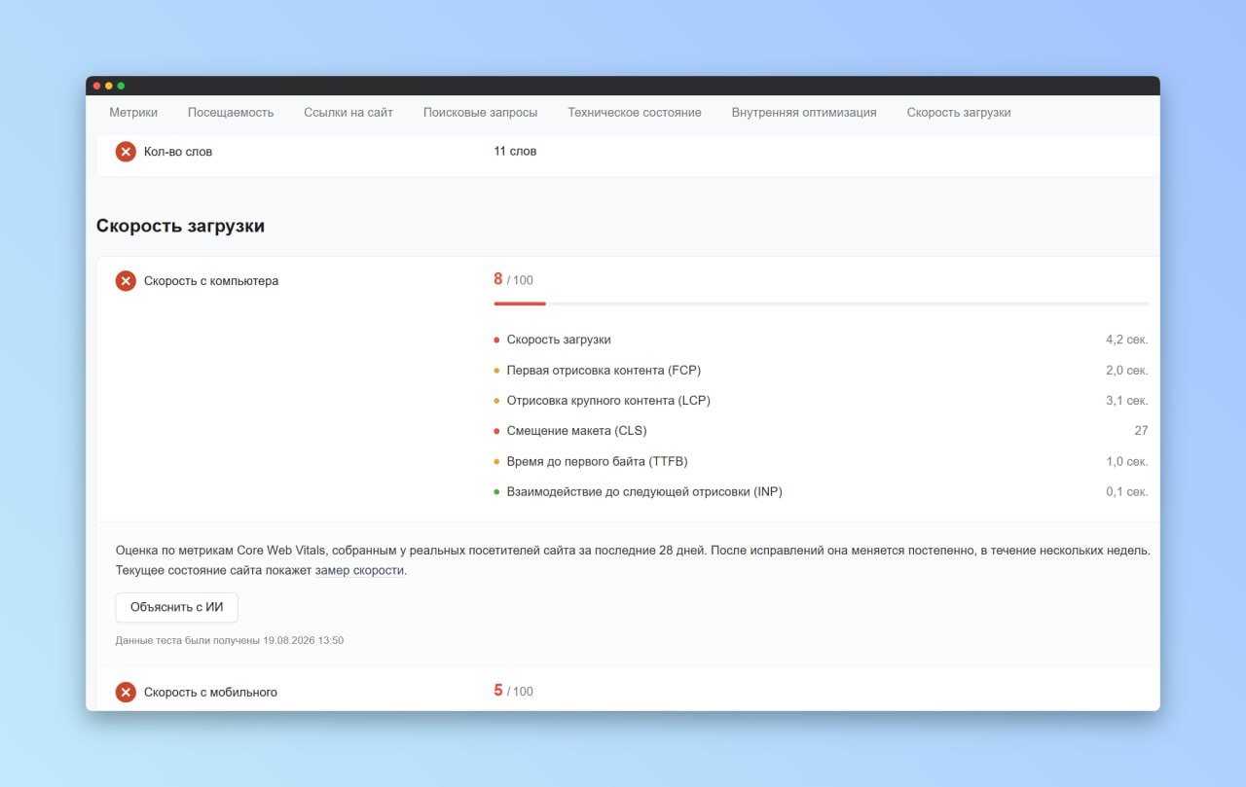Switch to the "Внутренняя оптимизация" tab
Screen dimensions: 1246x787
click(804, 113)
